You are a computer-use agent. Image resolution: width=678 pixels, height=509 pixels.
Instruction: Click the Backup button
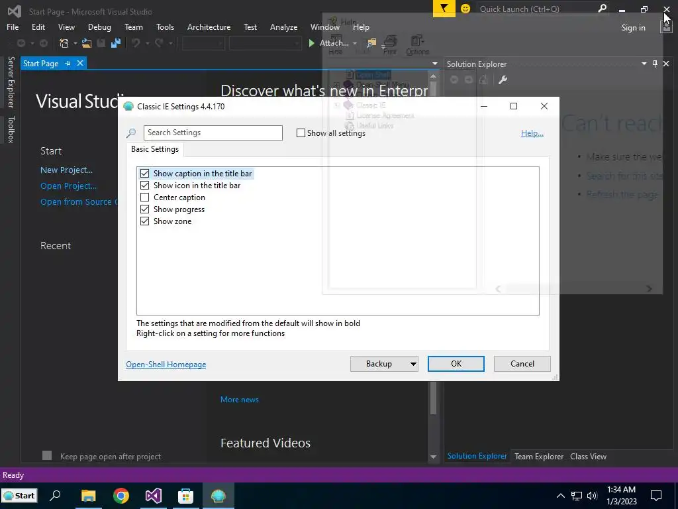tap(379, 364)
